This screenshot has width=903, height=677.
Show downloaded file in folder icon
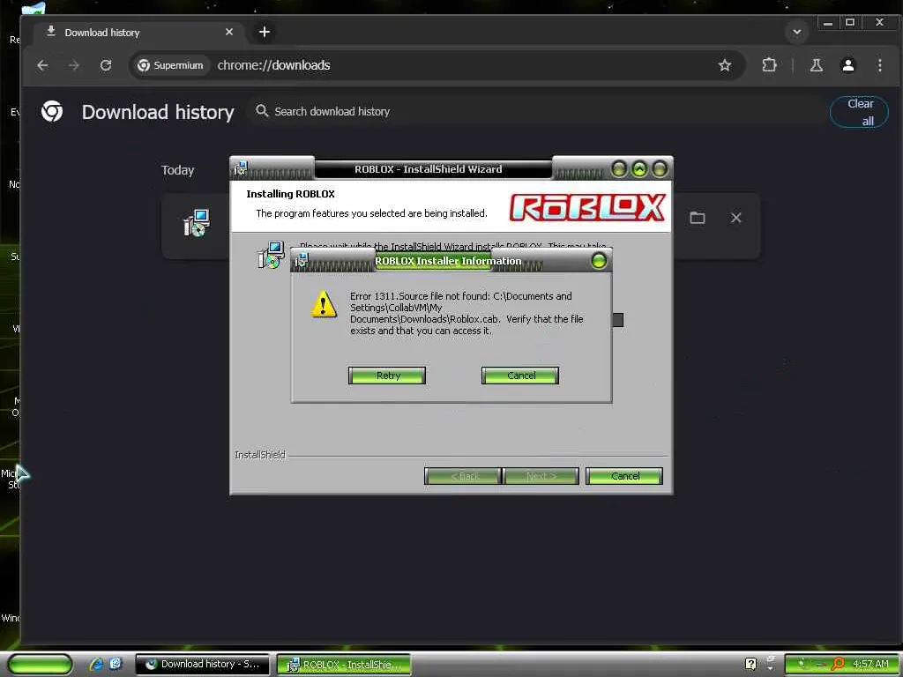tap(698, 218)
